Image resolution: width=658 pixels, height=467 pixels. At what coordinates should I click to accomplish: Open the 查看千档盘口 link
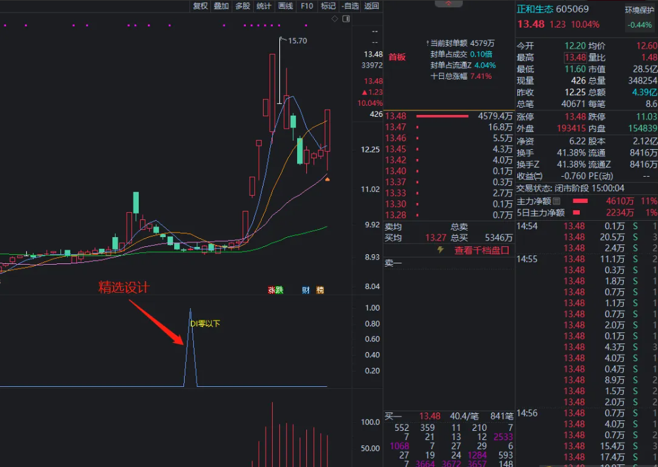(x=481, y=250)
